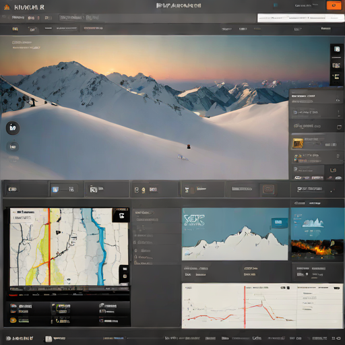Click the orange app logo icon
Screen dimensions: 345x345
click(x=7, y=7)
